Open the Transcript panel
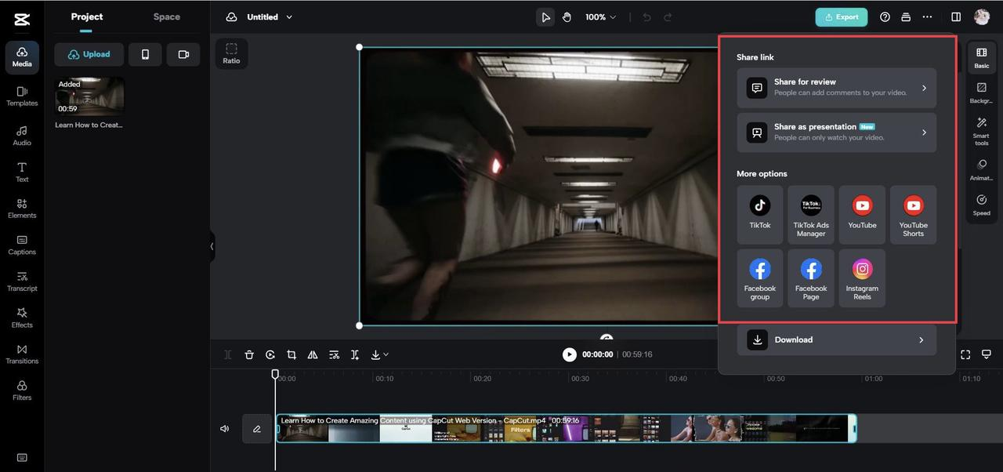The width and height of the screenshot is (1003, 472). point(22,281)
